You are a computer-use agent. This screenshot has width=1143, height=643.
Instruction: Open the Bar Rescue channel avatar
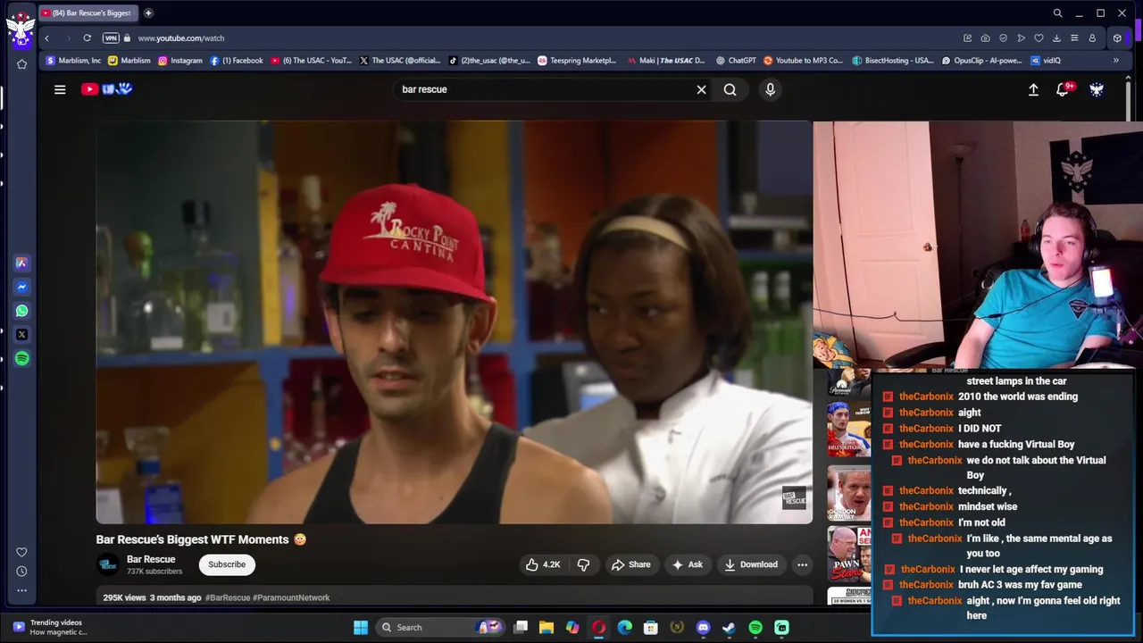[x=108, y=564]
